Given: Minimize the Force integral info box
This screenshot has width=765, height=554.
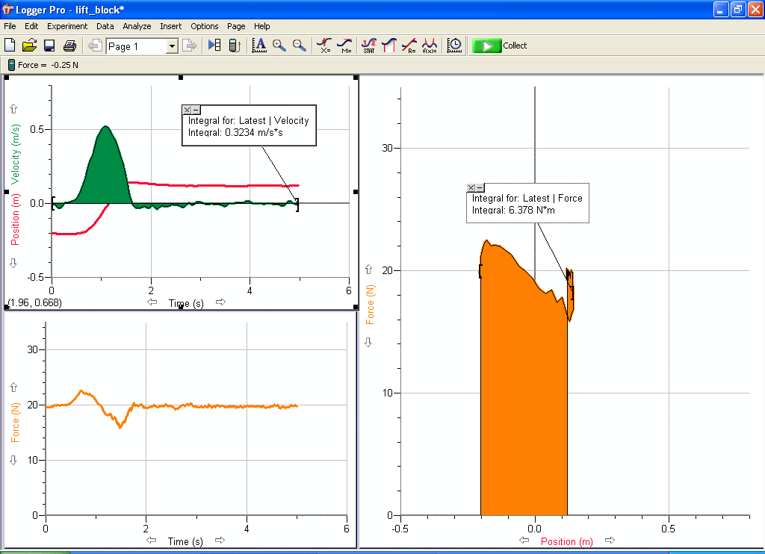Looking at the screenshot, I should [x=480, y=187].
